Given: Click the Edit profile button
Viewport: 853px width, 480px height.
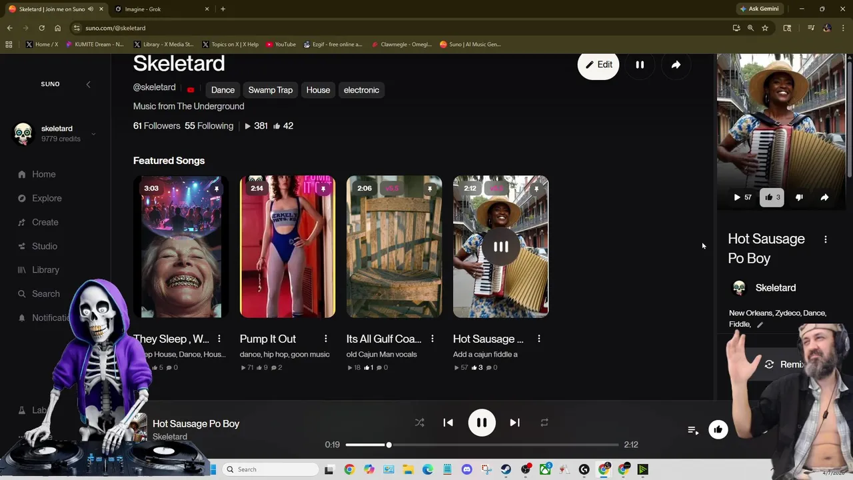Looking at the screenshot, I should pyautogui.click(x=598, y=65).
